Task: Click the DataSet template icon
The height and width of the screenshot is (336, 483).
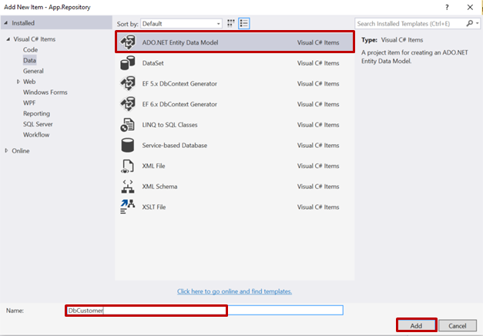Action: 128,63
